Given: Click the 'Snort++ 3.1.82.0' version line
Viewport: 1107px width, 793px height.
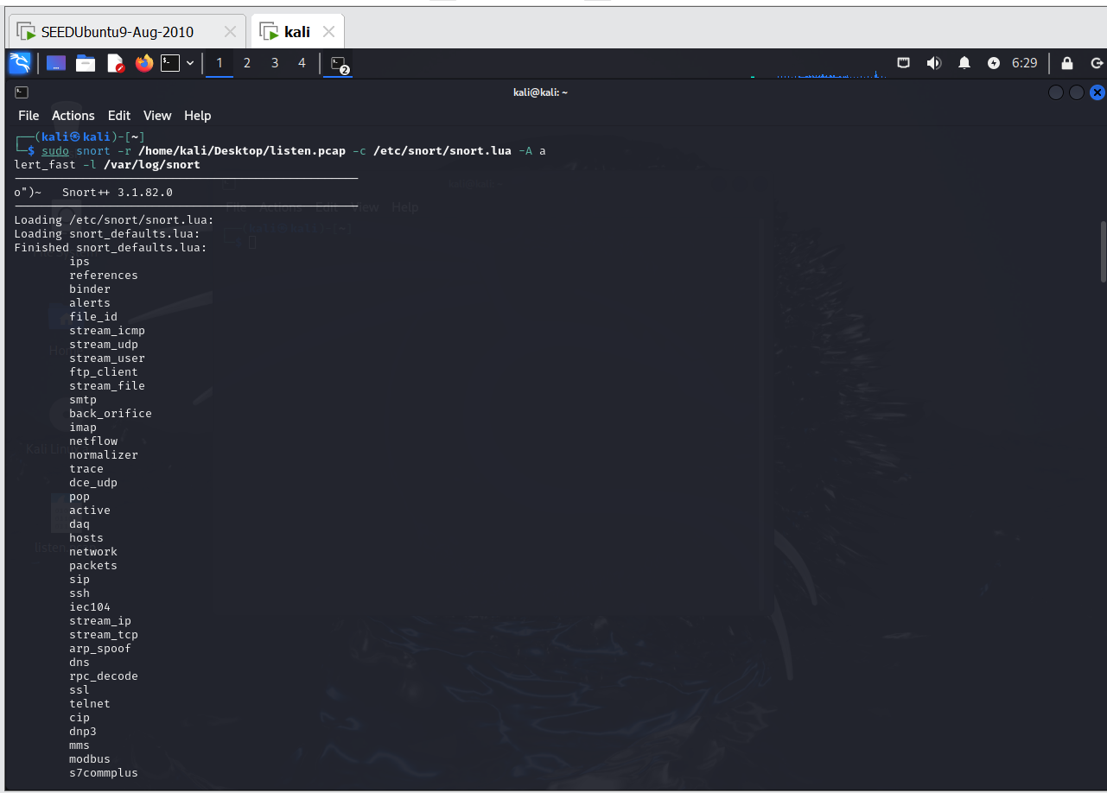Looking at the screenshot, I should [x=118, y=193].
